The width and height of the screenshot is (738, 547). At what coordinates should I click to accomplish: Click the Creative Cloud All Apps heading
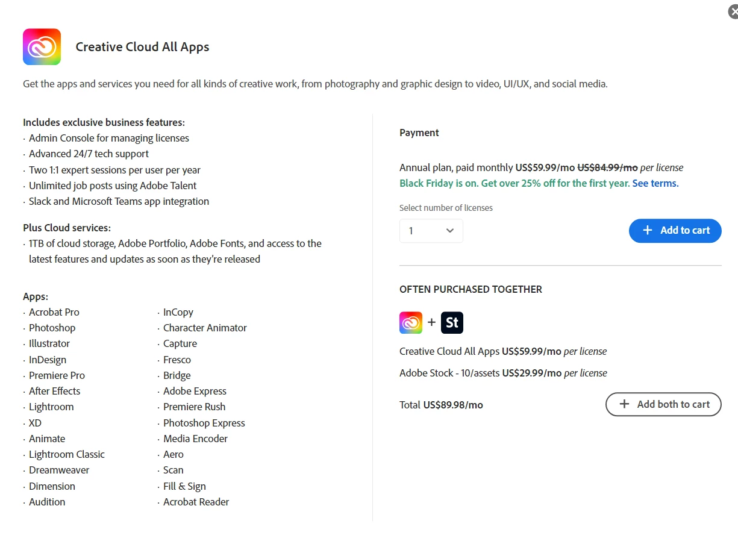[x=143, y=47]
